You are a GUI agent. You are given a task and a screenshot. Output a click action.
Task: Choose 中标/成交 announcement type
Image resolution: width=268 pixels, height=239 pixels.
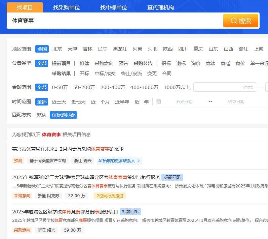105,73
